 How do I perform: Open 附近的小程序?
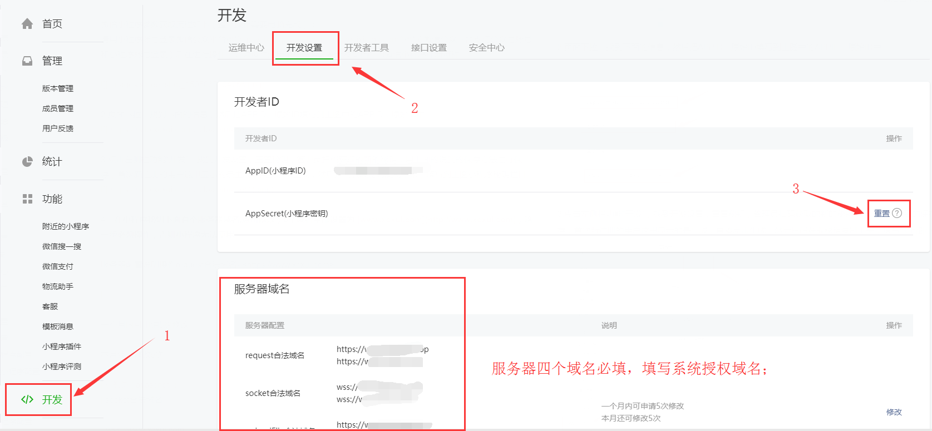coord(66,226)
